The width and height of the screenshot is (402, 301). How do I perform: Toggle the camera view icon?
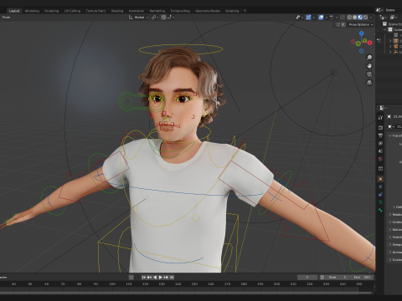pos(369,74)
